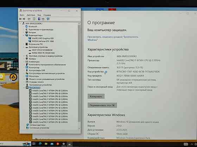Viewport: 197px width, 147px height.
Task: Open the Файл menu
Action: tap(22, 15)
